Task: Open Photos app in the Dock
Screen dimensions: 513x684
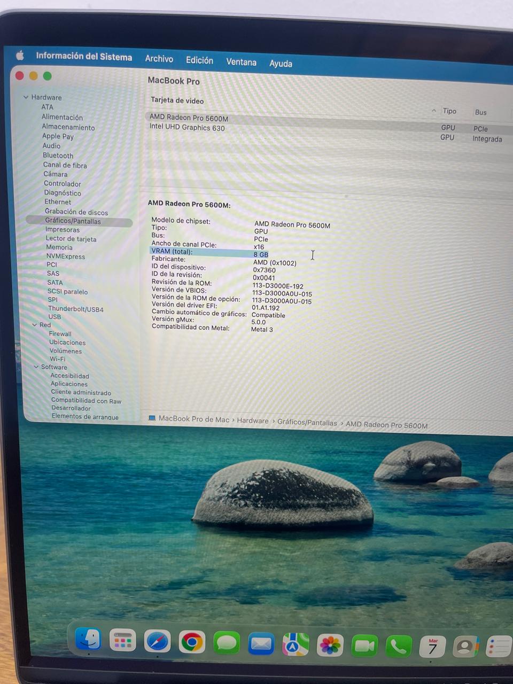Action: pyautogui.click(x=330, y=646)
